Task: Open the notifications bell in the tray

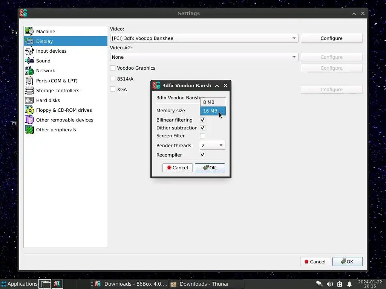Action: 349,284
